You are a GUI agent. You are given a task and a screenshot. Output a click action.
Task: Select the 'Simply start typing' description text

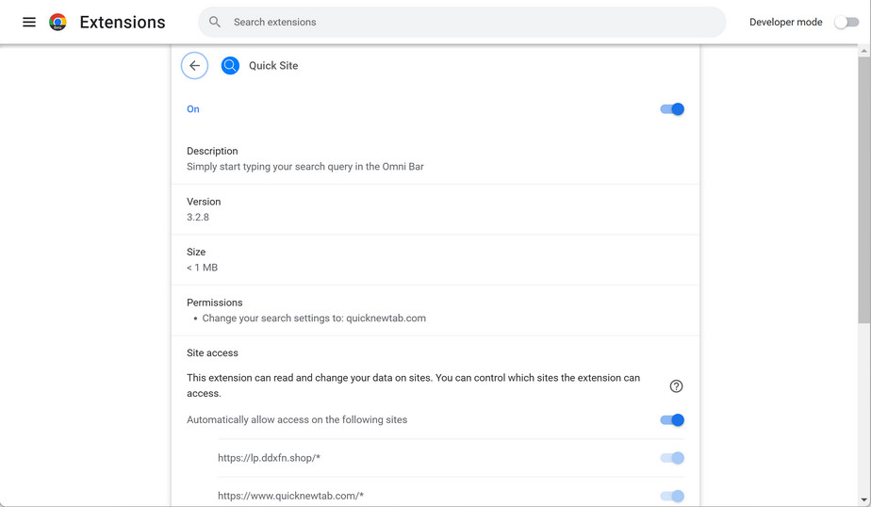tap(305, 167)
